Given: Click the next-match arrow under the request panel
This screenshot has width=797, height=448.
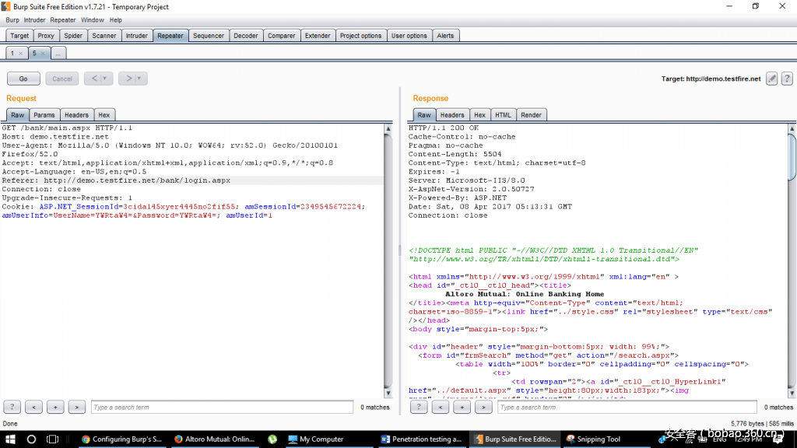Looking at the screenshot, I should tap(75, 407).
